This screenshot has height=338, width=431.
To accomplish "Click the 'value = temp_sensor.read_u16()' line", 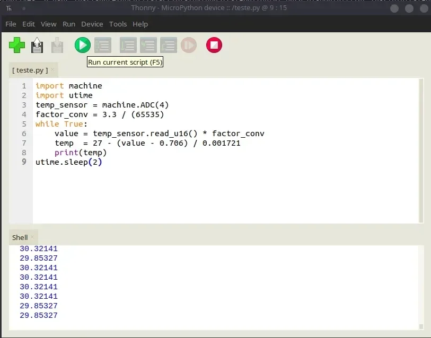I will click(x=160, y=134).
